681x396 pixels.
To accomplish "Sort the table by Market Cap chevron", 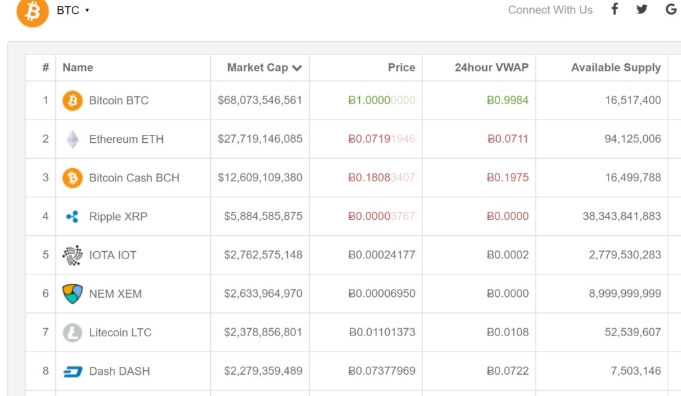I will click(x=297, y=68).
